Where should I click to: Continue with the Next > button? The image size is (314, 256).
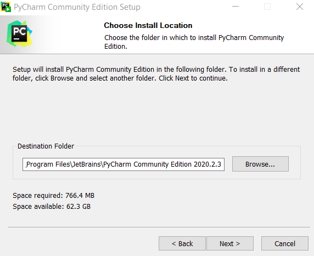click(230, 243)
